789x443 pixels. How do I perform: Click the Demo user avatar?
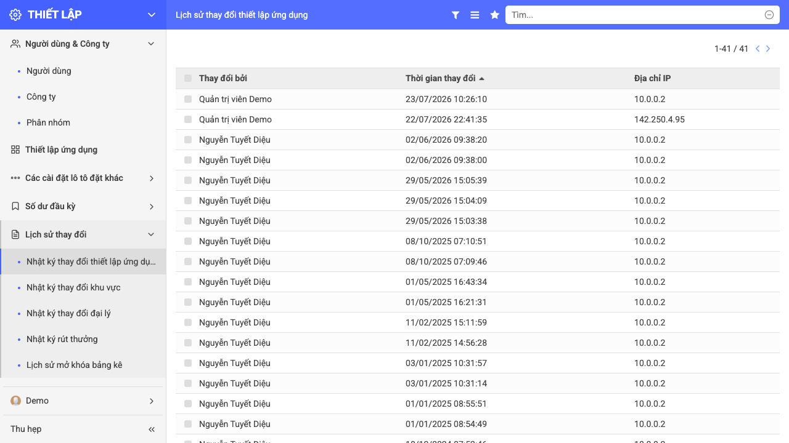point(16,401)
